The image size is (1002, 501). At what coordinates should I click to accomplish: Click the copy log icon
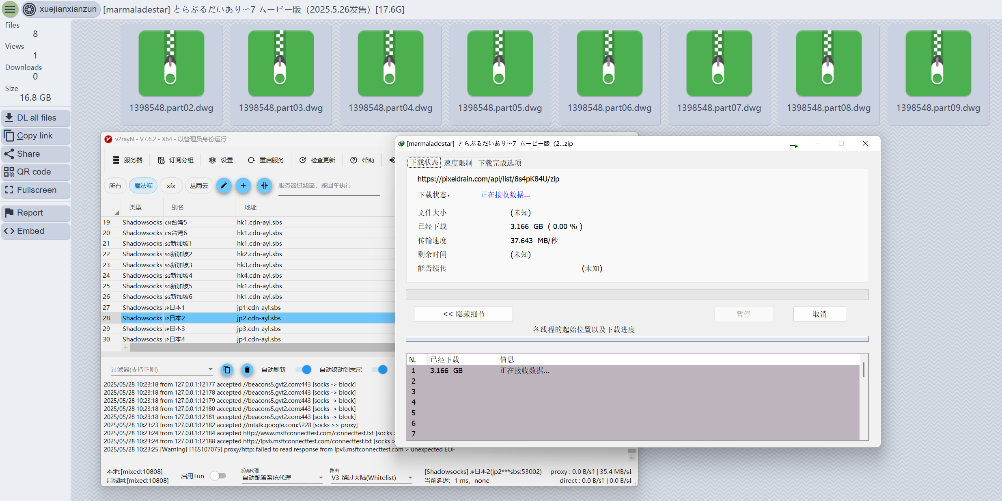tap(227, 369)
